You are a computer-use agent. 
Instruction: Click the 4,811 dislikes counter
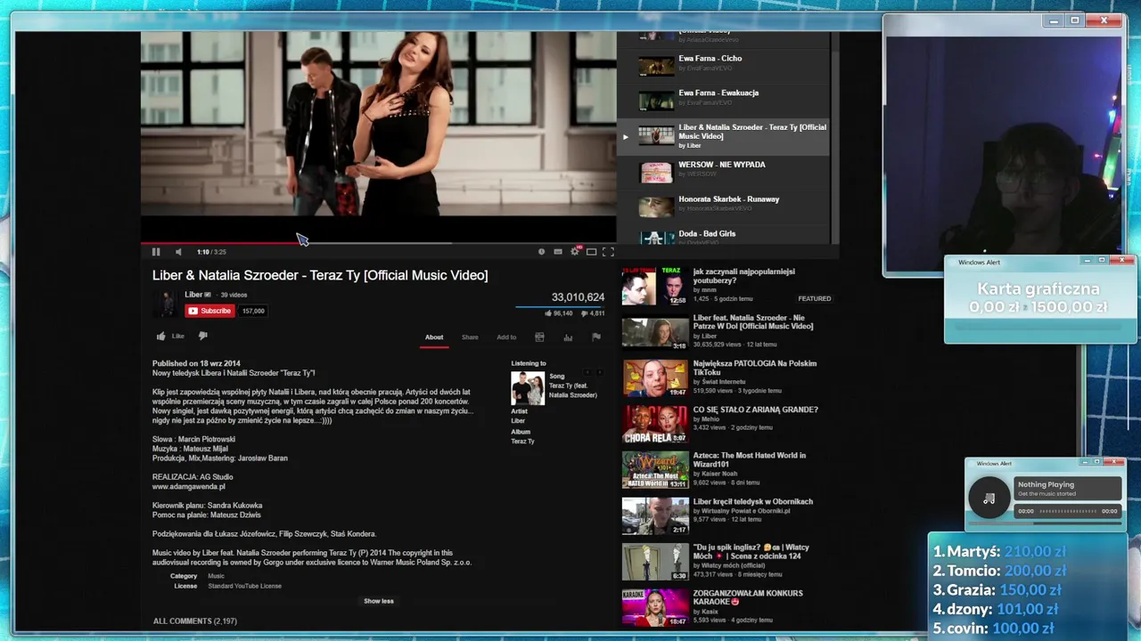(592, 313)
